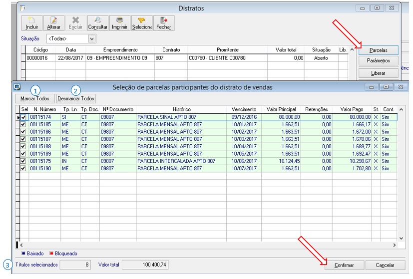
Task: Click the Promitente column header in Distratos
Action: [x=227, y=50]
